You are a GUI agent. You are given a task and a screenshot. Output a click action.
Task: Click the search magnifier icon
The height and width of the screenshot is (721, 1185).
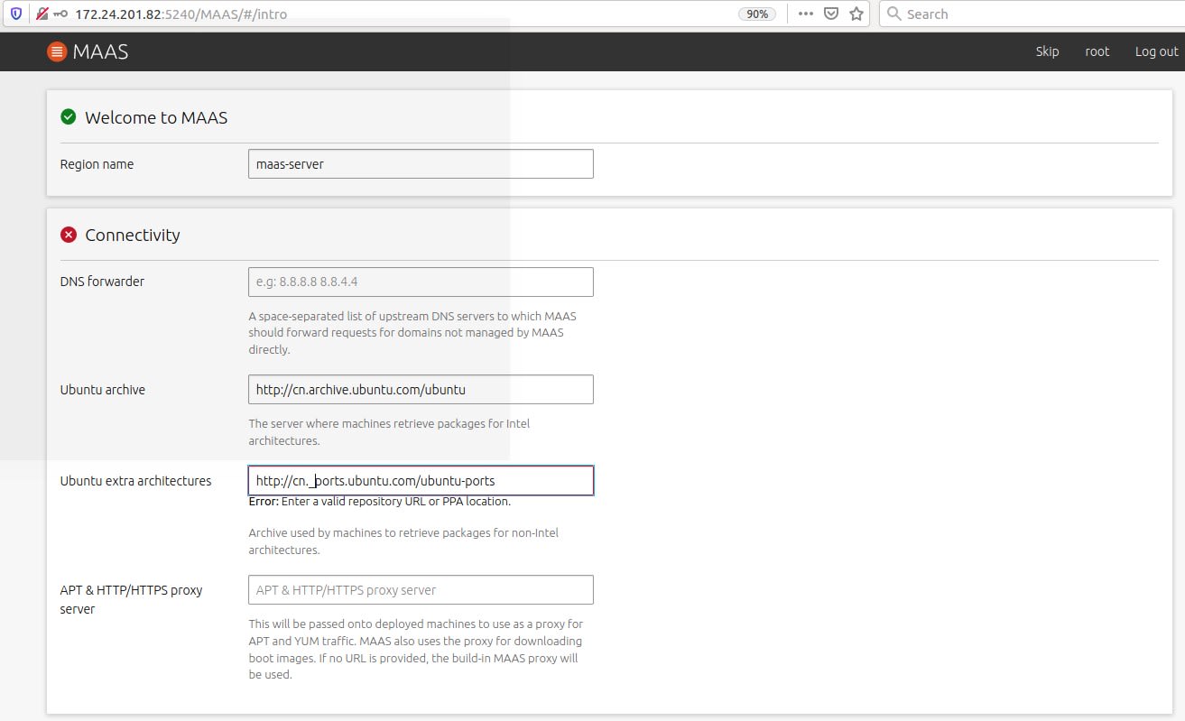[x=893, y=14]
